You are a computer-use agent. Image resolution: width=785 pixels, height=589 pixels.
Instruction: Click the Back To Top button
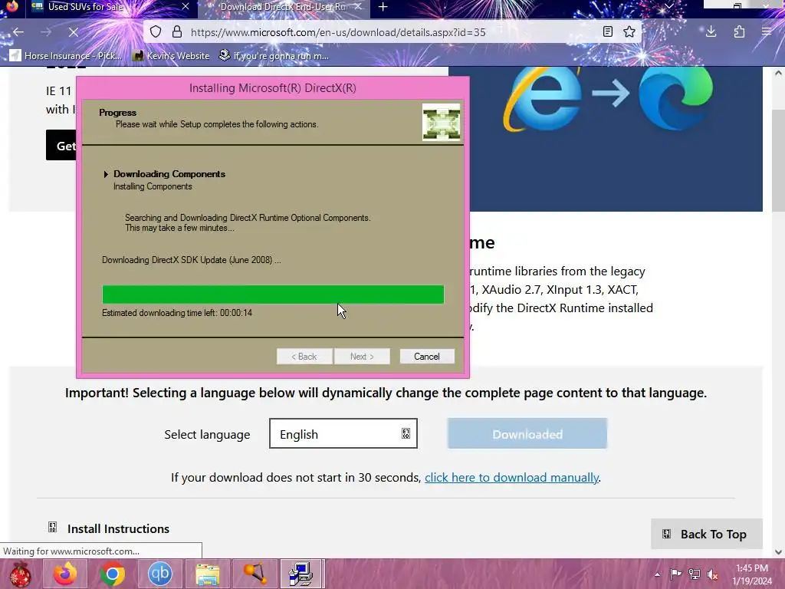(x=706, y=534)
